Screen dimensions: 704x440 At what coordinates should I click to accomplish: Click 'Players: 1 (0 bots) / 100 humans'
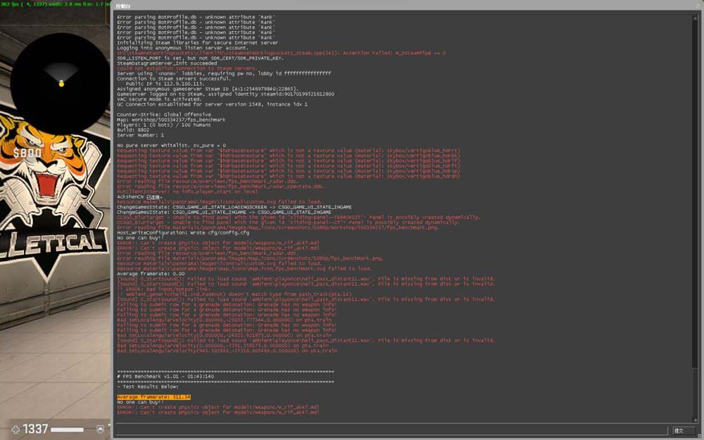[x=164, y=125]
